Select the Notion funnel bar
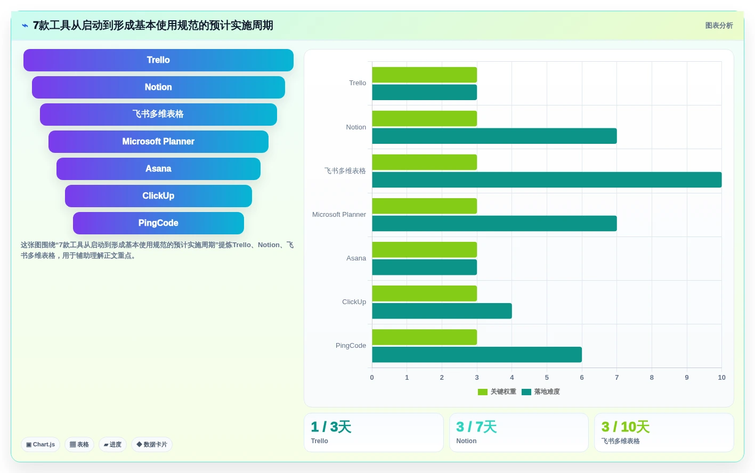Screen dimensions: 755x473 pos(158,87)
